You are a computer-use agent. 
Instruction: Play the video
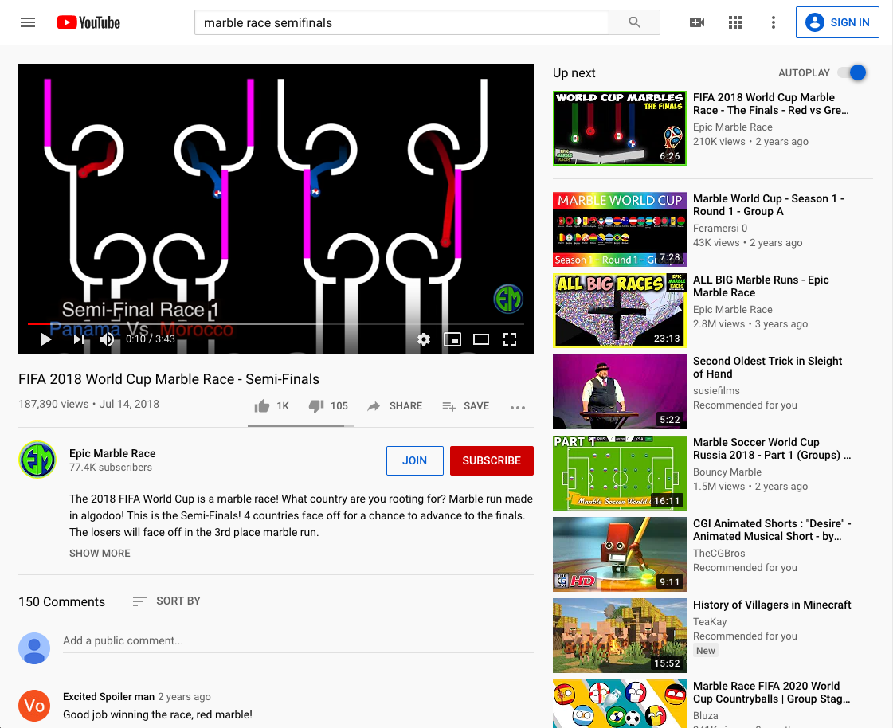pos(47,339)
